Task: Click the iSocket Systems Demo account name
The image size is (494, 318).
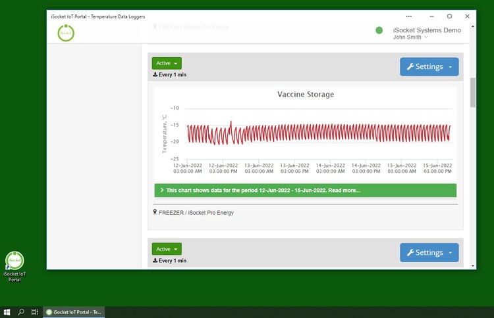Action: pos(427,30)
